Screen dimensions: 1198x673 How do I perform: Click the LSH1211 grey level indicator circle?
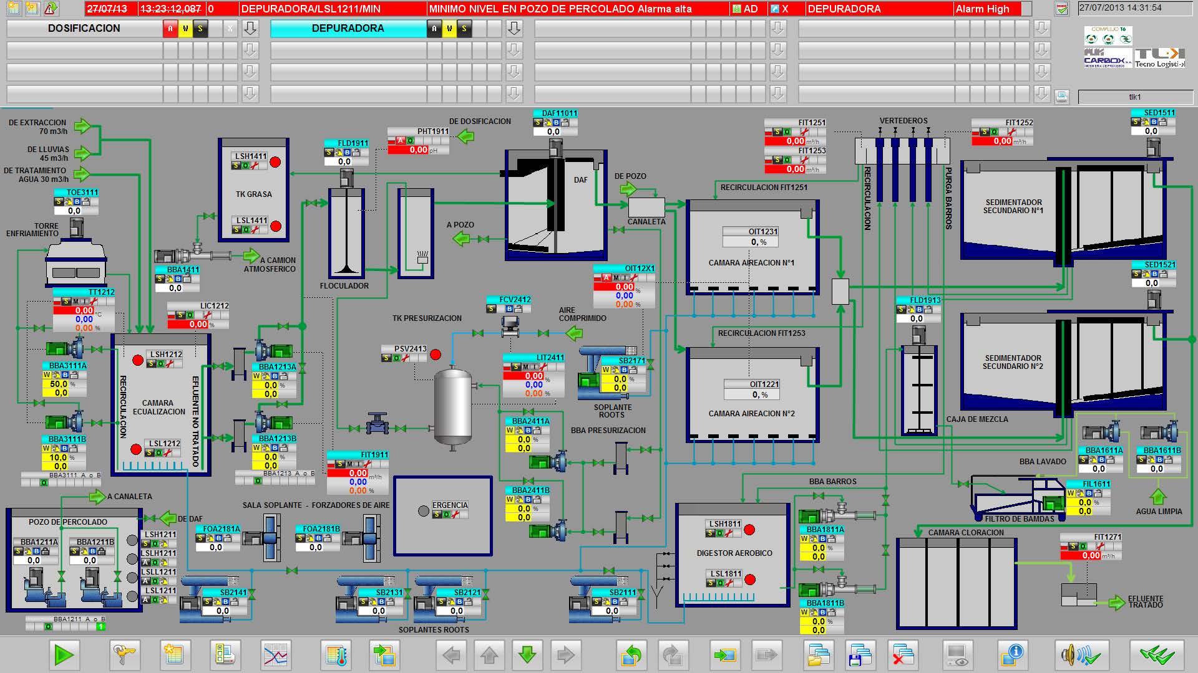tap(132, 540)
